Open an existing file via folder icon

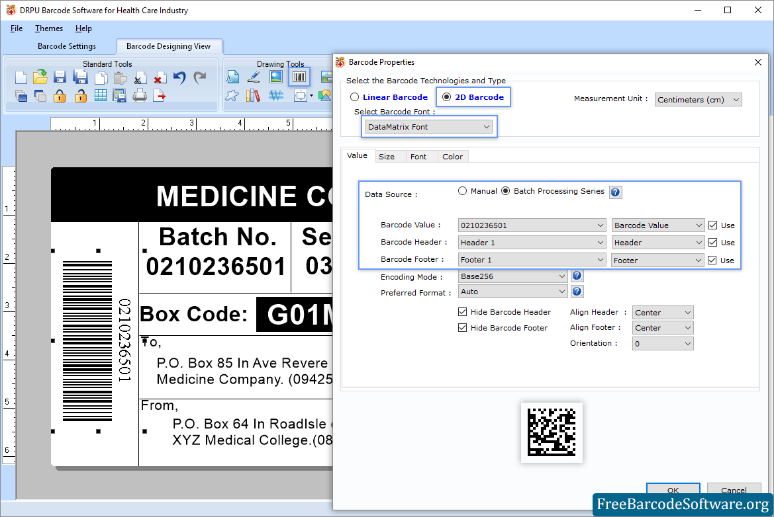tap(40, 77)
